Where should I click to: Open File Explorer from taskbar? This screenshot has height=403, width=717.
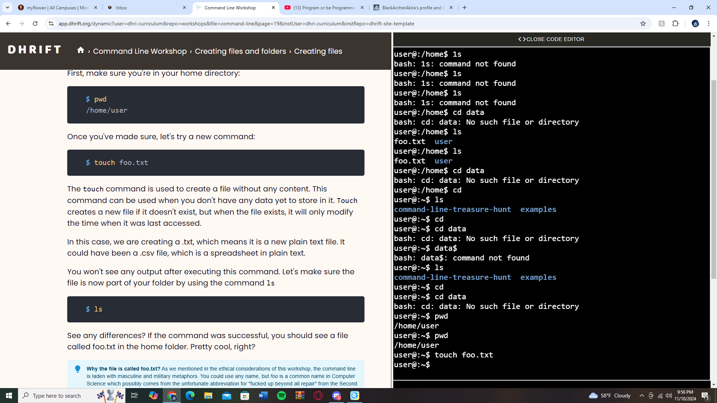pos(208,396)
